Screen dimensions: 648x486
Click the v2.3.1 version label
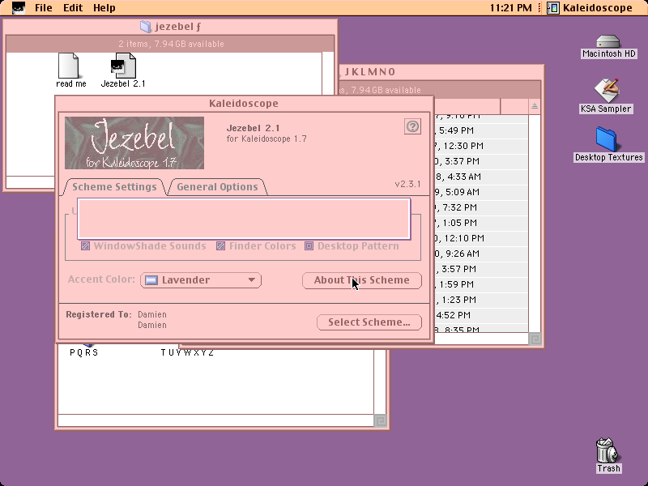click(407, 185)
